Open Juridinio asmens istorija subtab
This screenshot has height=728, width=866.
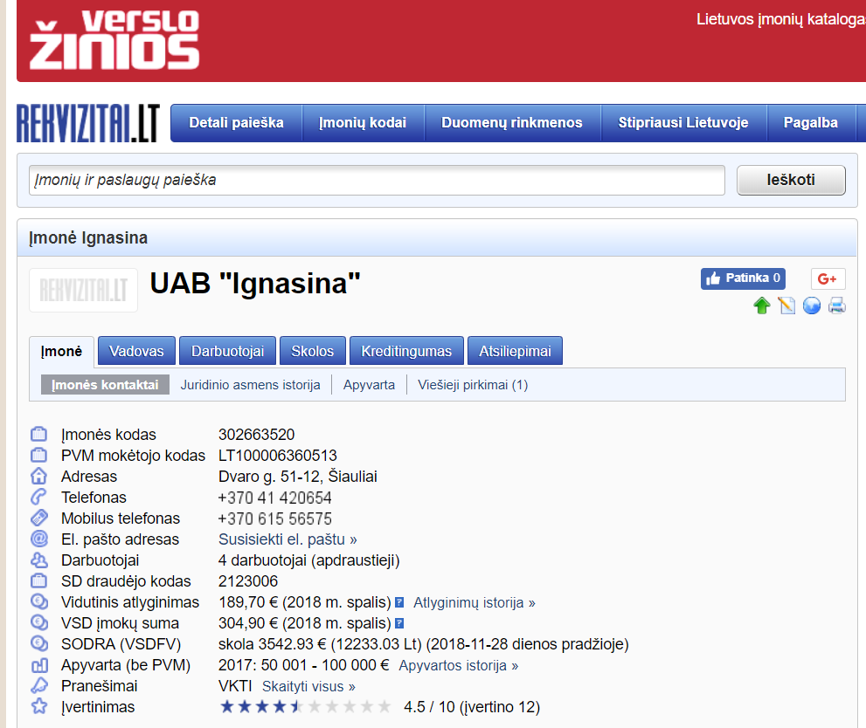[x=250, y=385]
